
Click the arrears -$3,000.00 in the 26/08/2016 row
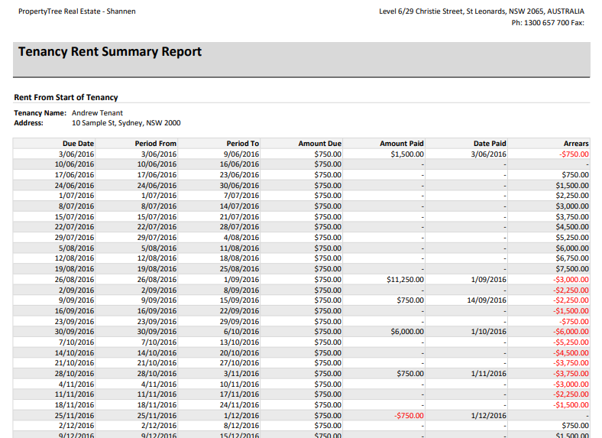571,279
